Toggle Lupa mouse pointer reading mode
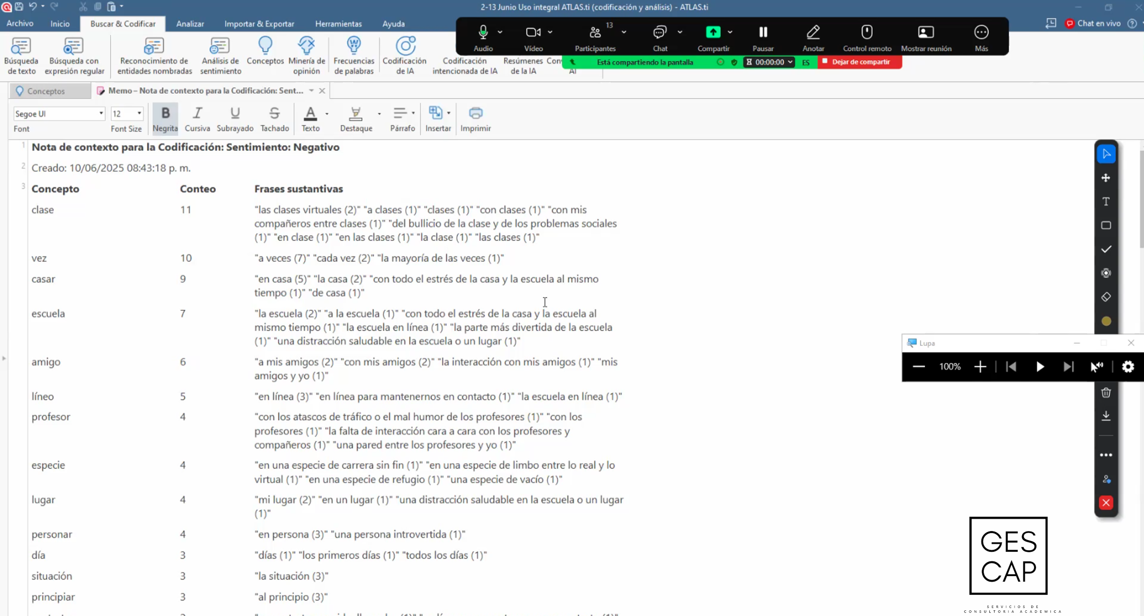Image resolution: width=1144 pixels, height=616 pixels. click(x=1096, y=366)
